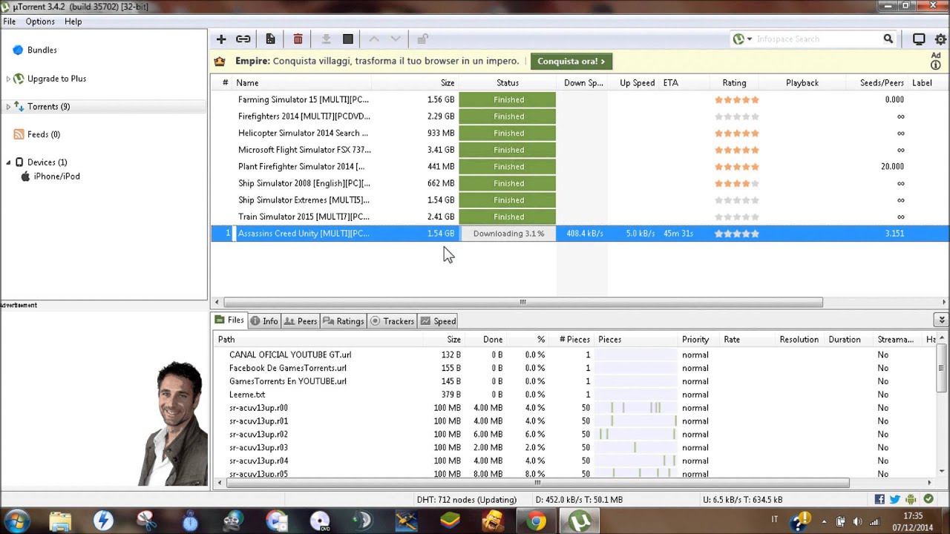Open Windows Start button
The height and width of the screenshot is (534, 950).
(16, 521)
